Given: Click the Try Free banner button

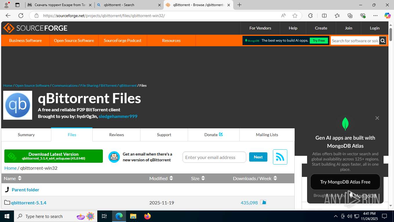Looking at the screenshot, I should click(319, 40).
